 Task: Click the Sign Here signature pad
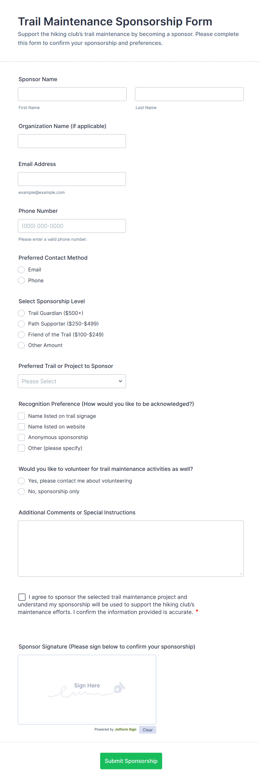coord(87,689)
